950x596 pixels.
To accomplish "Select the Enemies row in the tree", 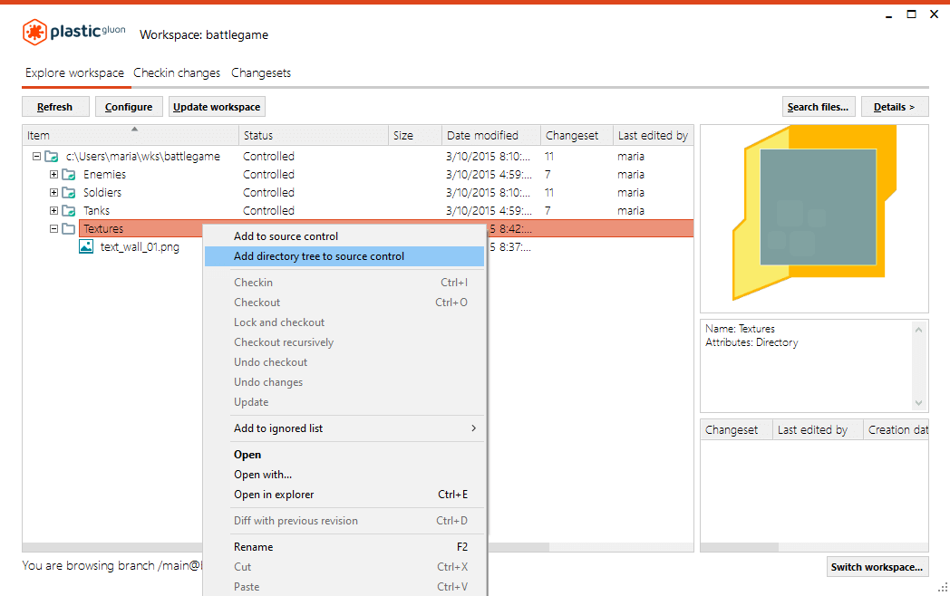I will (x=357, y=175).
